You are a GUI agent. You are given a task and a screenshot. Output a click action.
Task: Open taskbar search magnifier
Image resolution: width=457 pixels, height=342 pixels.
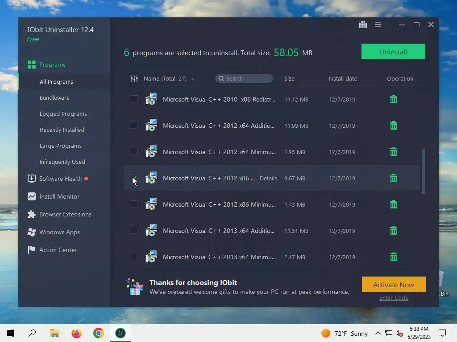(x=32, y=333)
